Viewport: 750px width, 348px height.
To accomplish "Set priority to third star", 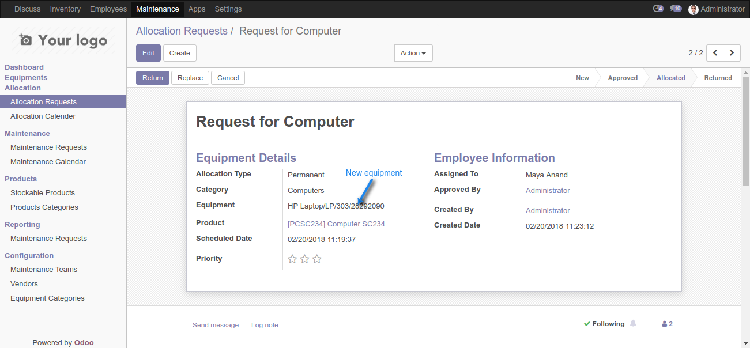I will (x=316, y=259).
